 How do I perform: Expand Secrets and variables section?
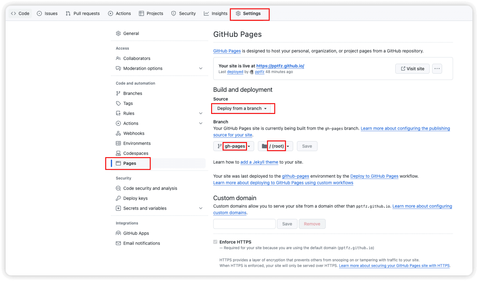pyautogui.click(x=201, y=208)
